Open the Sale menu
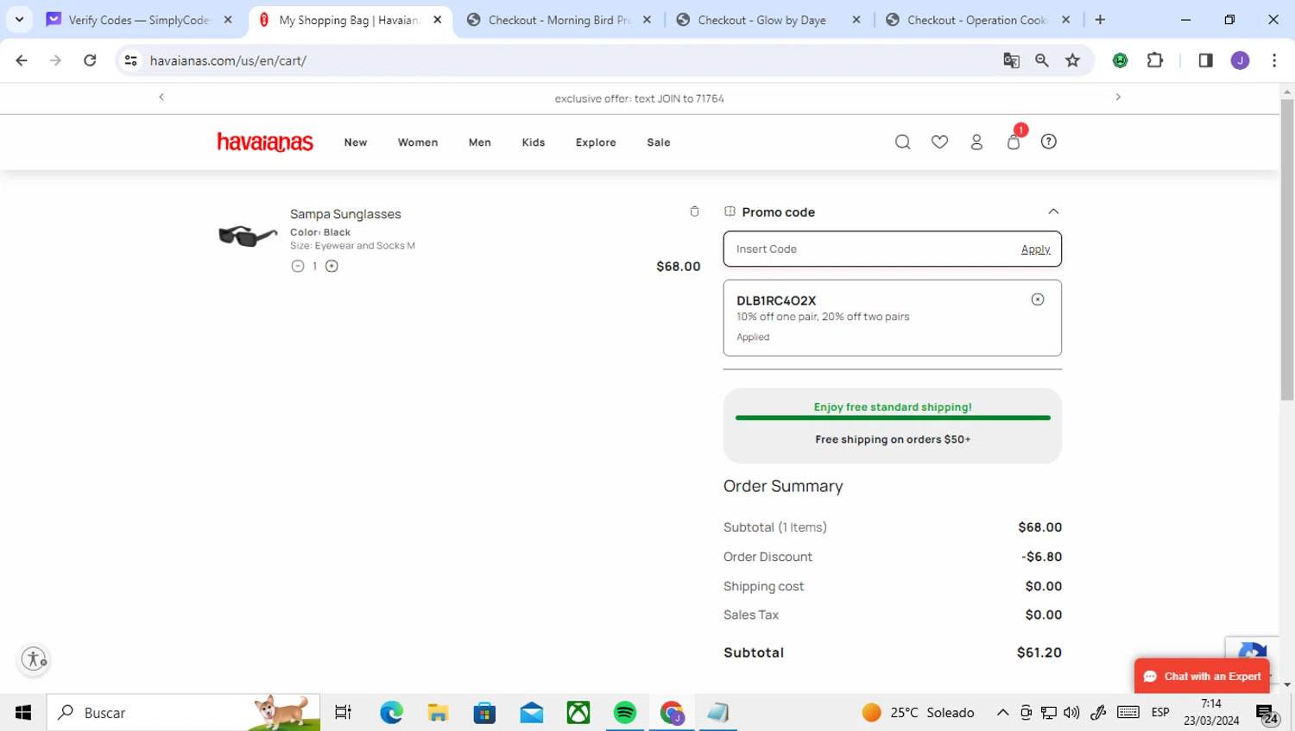 (659, 142)
